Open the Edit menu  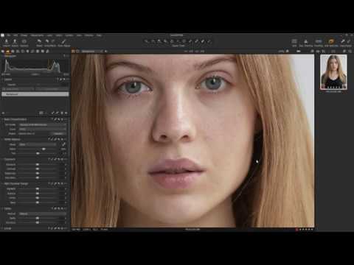pyautogui.click(x=15, y=35)
